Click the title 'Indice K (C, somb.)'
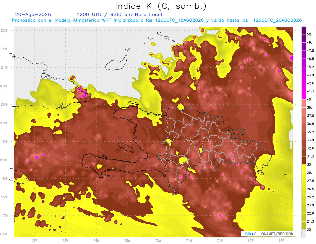Image resolution: width=316 pixels, height=244 pixels. 161,6
